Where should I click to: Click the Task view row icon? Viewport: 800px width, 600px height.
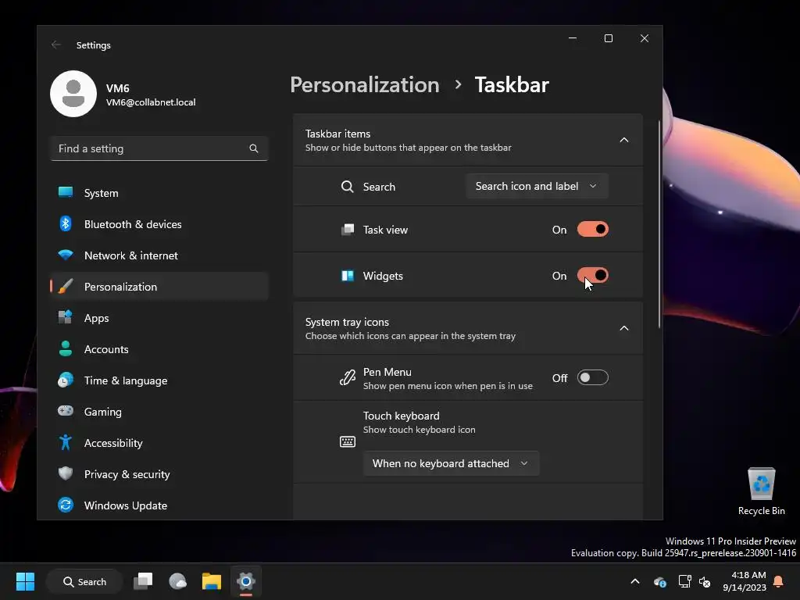point(348,230)
